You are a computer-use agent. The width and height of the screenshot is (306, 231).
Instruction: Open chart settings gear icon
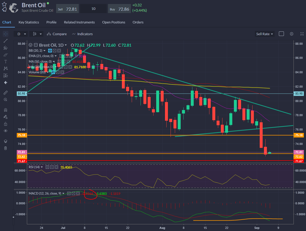click(x=292, y=34)
